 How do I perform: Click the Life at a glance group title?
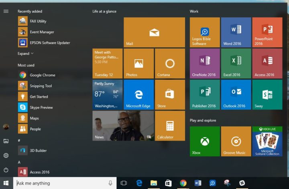tap(104, 11)
